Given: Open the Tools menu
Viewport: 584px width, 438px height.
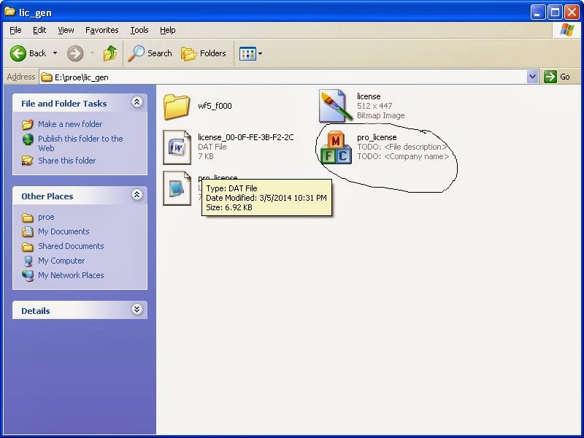Looking at the screenshot, I should coord(139,30).
